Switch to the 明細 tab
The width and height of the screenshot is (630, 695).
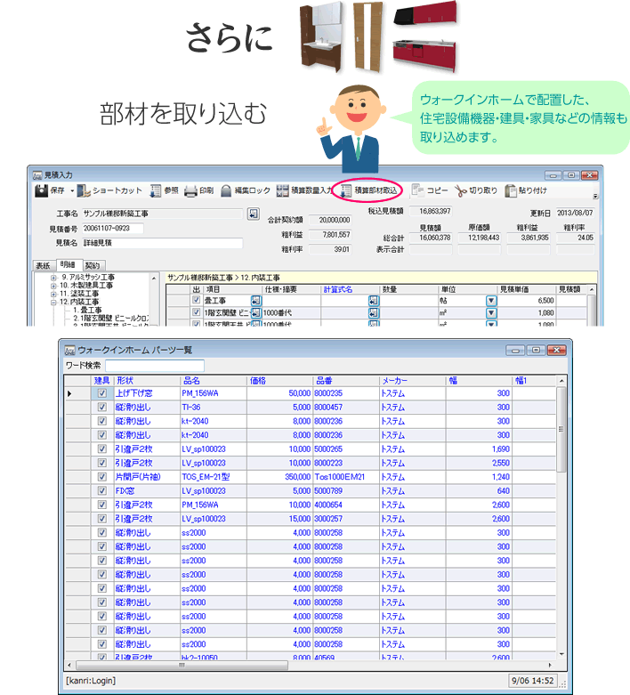(x=68, y=264)
